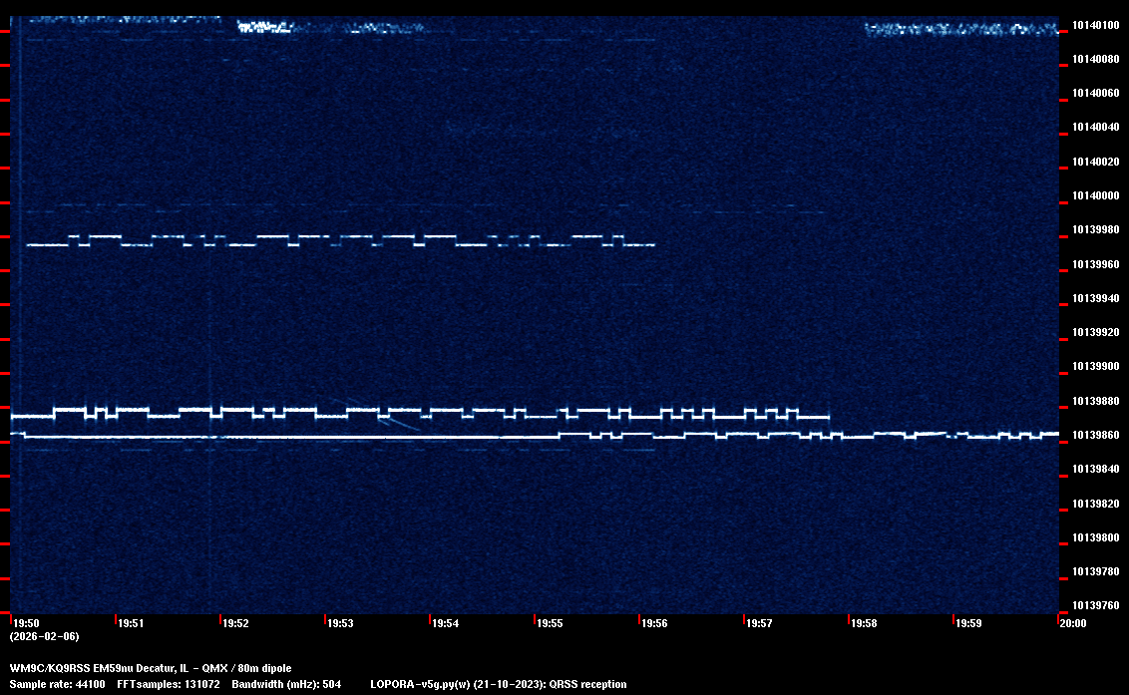Screen dimensions: 1129x695
Task: Click the LOPORA-v5g.py QRSS reception text
Action: point(498,684)
